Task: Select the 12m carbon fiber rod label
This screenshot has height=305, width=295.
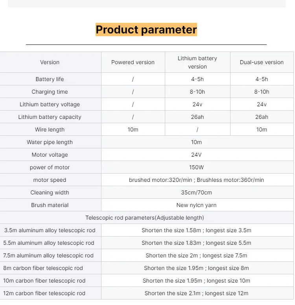Action: [44, 293]
